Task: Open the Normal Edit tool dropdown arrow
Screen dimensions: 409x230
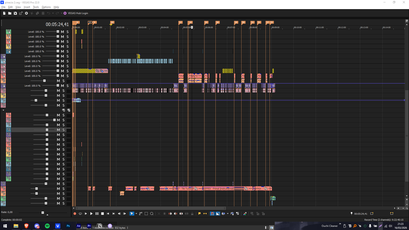Action: (136, 214)
